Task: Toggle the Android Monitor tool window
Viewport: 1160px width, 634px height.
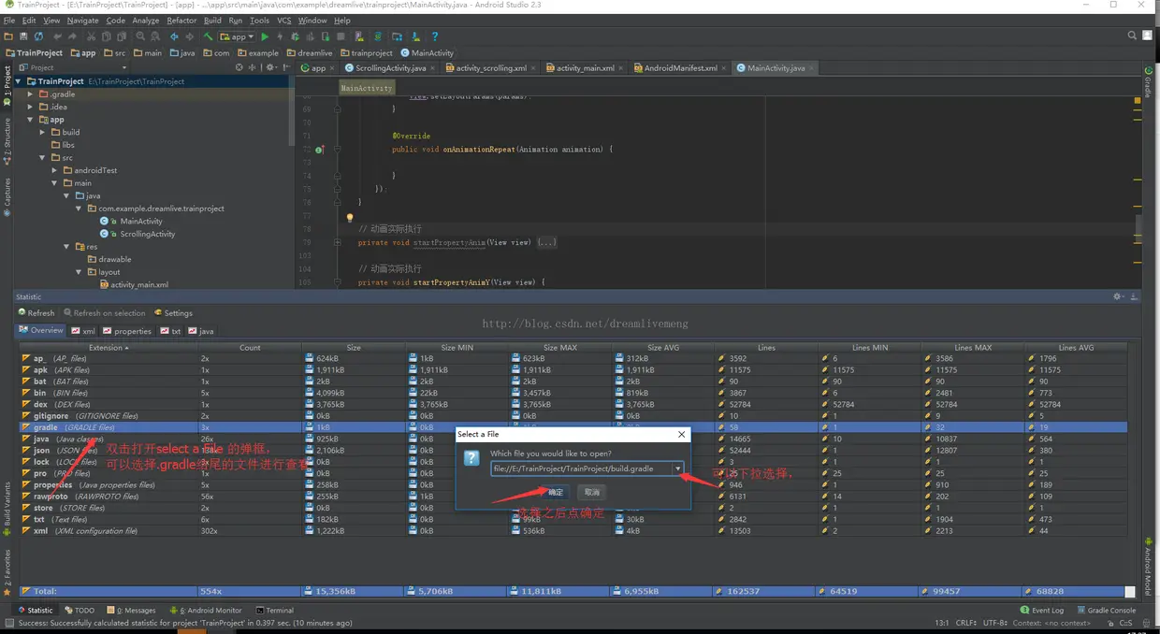Action: (209, 610)
